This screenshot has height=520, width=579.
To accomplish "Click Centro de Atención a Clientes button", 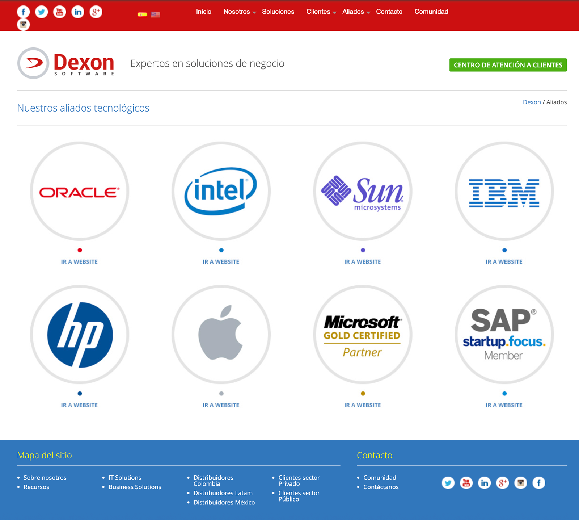I will [508, 65].
